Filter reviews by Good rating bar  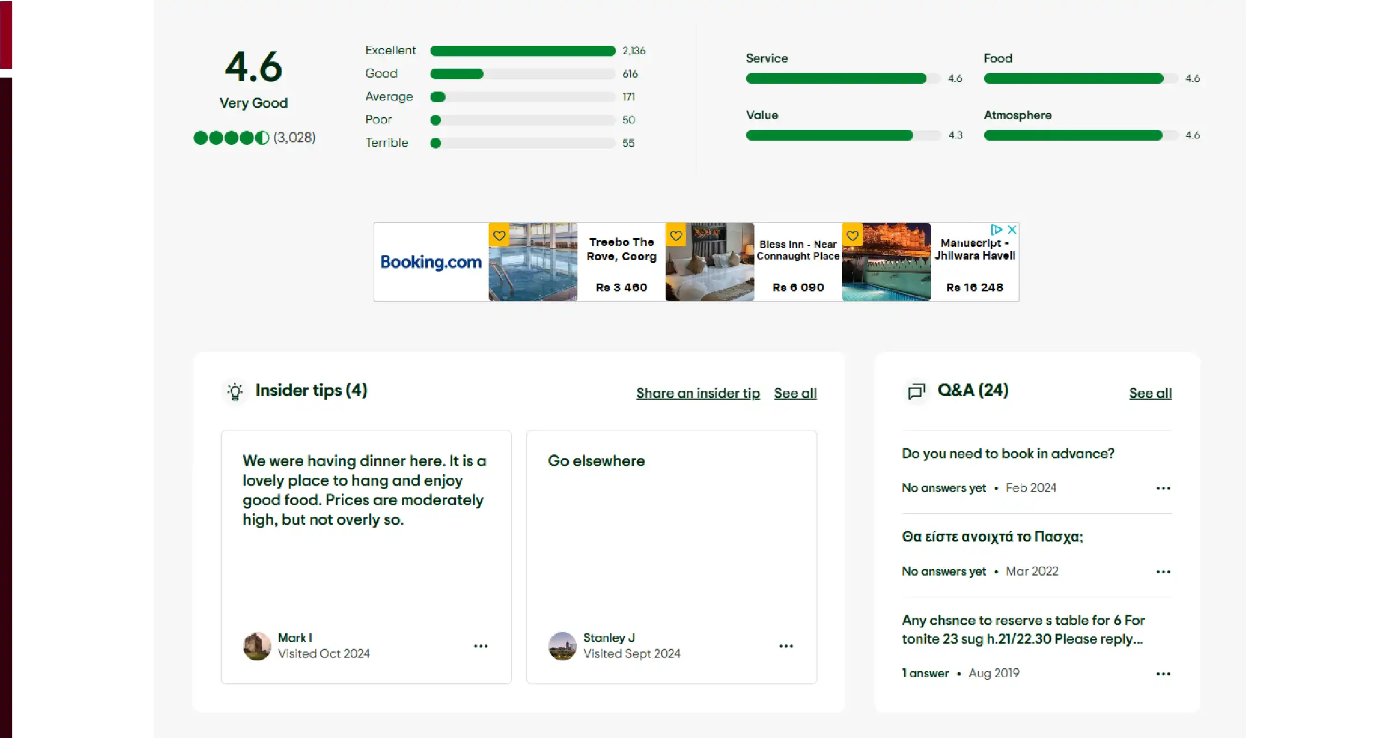tap(522, 74)
